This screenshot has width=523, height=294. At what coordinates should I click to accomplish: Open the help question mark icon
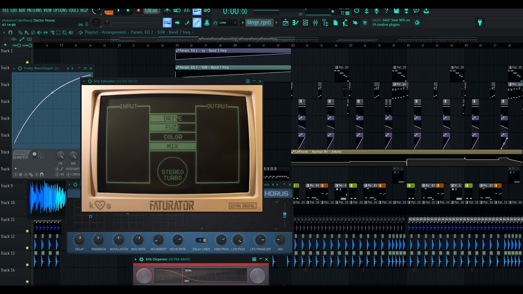tap(386, 11)
